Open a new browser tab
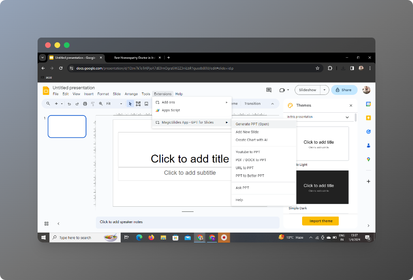Viewport: 413px width, 280px height. pyautogui.click(x=169, y=58)
